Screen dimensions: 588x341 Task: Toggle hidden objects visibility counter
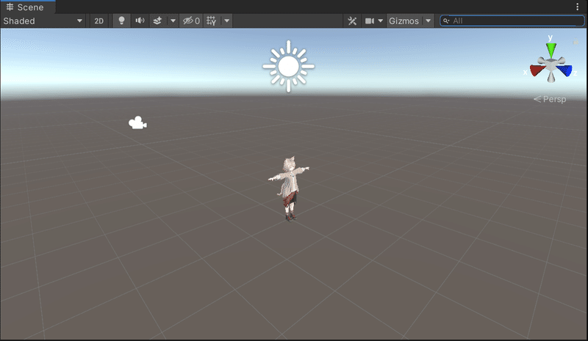coord(191,21)
